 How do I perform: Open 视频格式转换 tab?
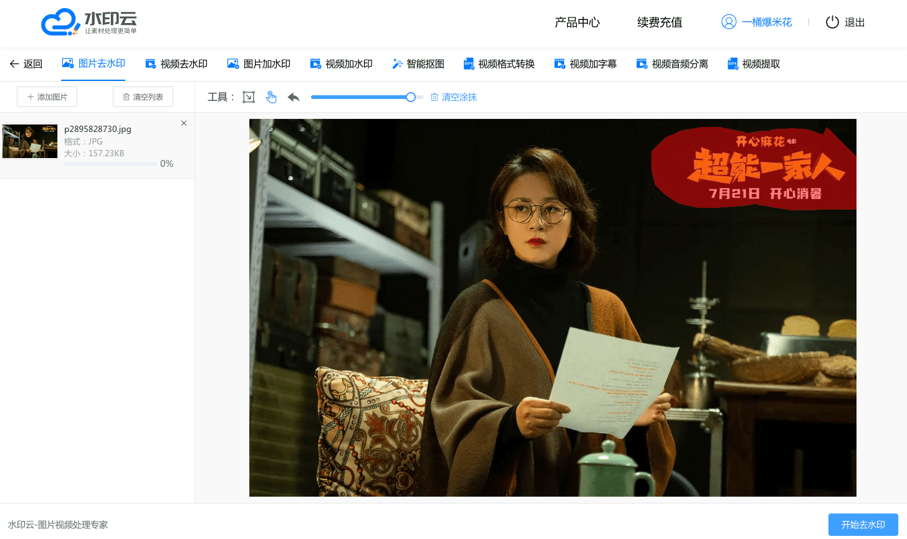[x=499, y=63]
